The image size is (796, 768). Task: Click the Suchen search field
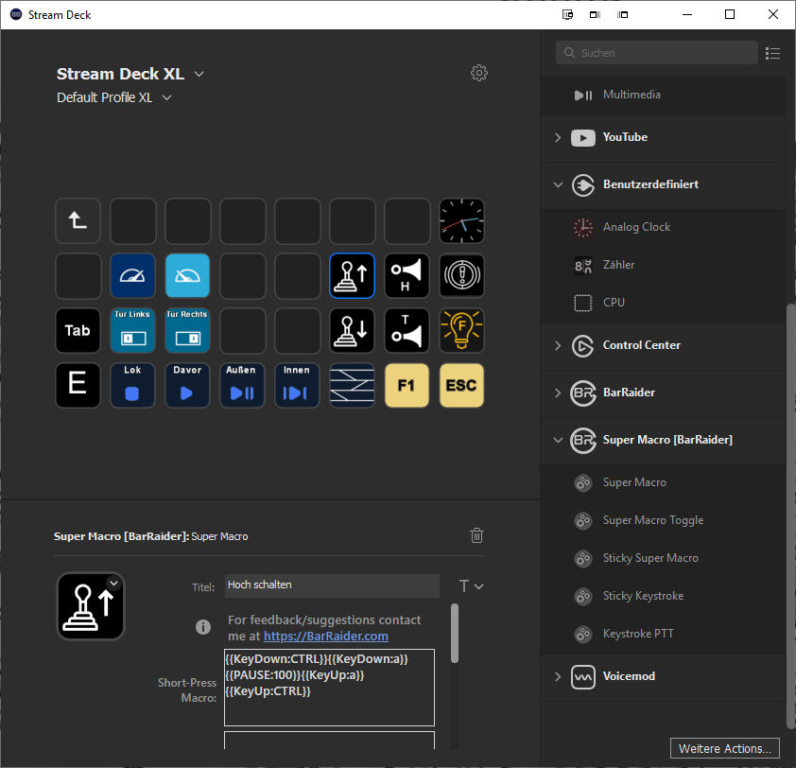click(x=656, y=53)
